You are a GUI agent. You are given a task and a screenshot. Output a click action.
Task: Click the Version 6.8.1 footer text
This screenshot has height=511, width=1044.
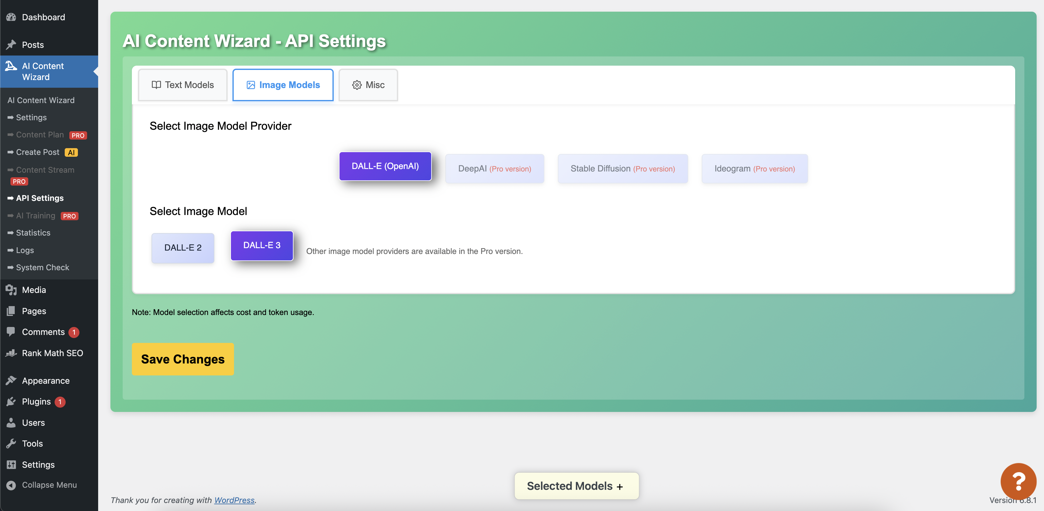[x=1012, y=500]
